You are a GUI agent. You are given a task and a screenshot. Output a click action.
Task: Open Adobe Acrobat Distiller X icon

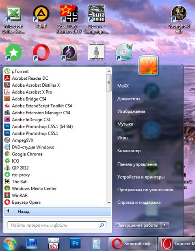tap(7, 85)
